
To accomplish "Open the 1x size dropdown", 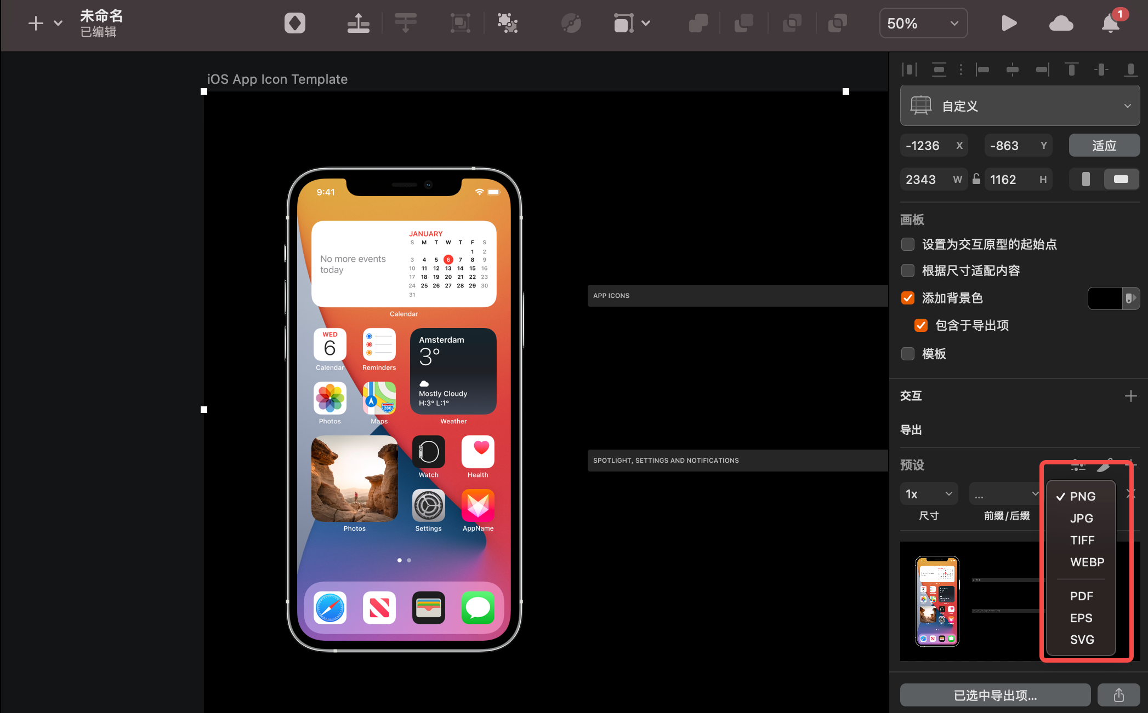I will (929, 494).
